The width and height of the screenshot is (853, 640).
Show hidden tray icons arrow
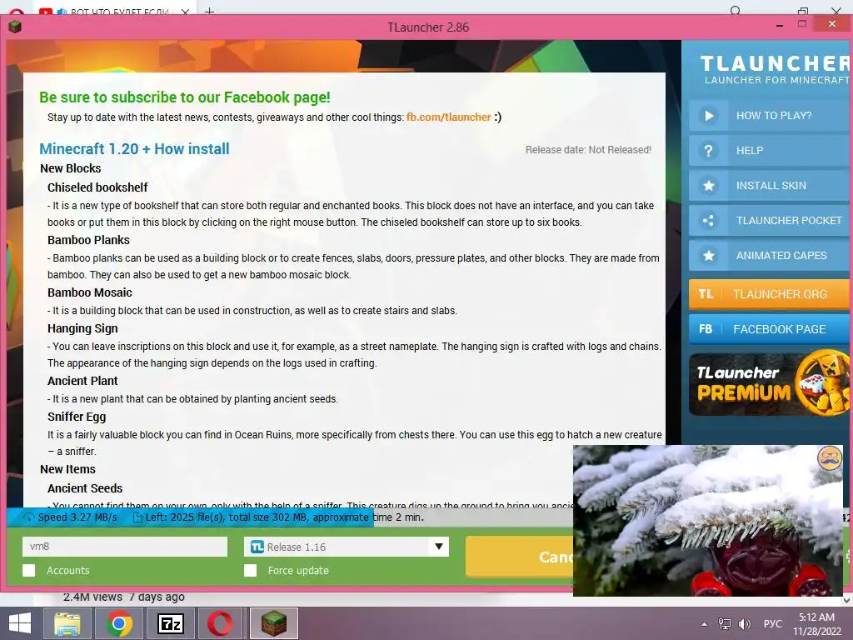[705, 624]
